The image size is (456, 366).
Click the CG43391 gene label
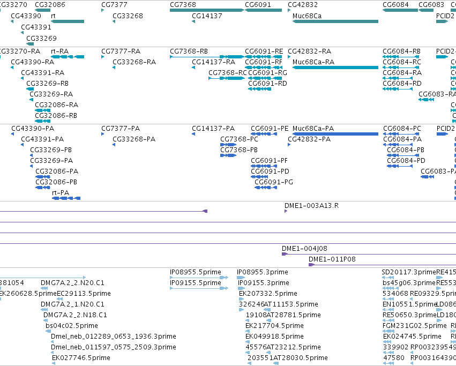click(x=36, y=27)
